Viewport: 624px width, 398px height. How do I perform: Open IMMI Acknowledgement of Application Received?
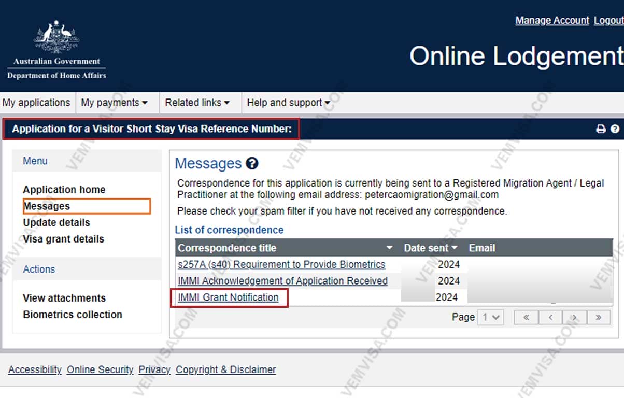tap(282, 281)
